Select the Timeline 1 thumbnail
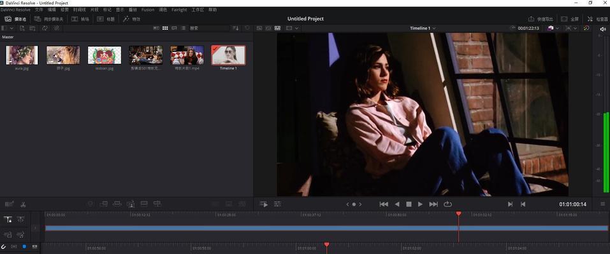Screen dimensions: 610x254 (x=228, y=55)
